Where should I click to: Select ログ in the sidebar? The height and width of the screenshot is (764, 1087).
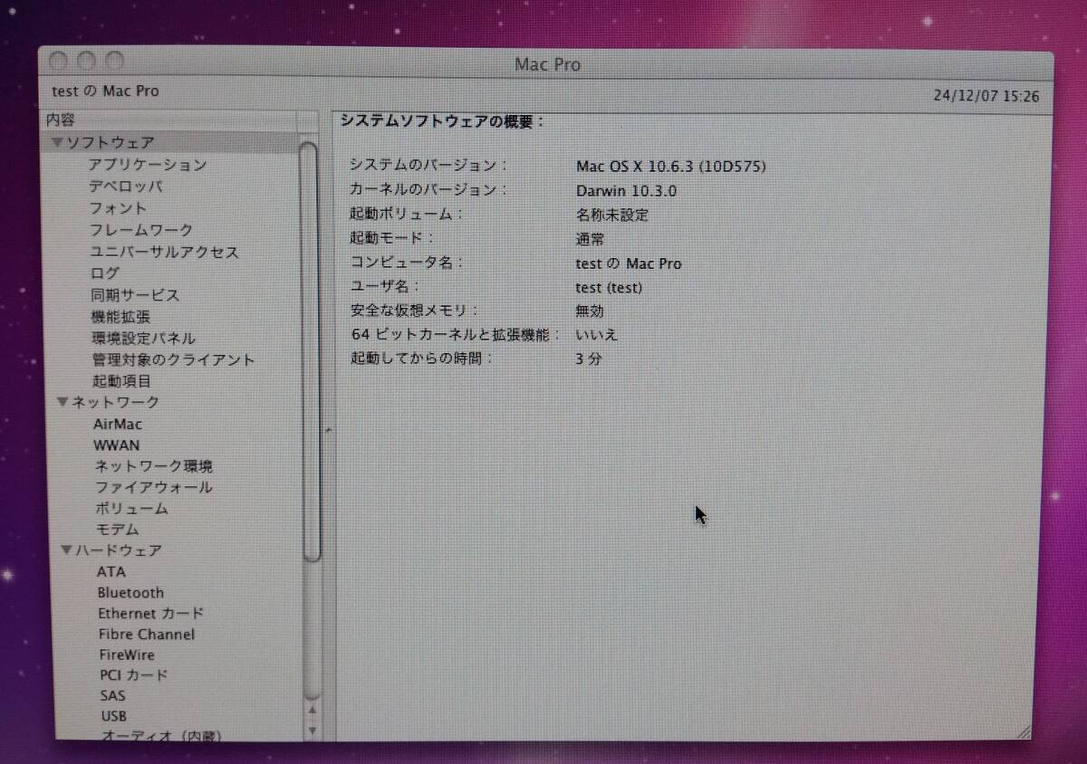tap(104, 272)
